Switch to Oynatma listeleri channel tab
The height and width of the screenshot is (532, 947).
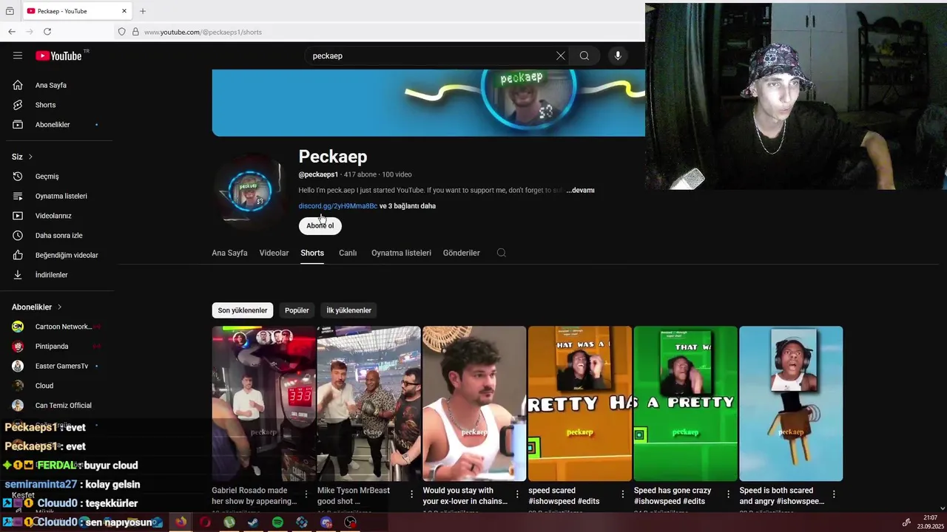pos(401,253)
